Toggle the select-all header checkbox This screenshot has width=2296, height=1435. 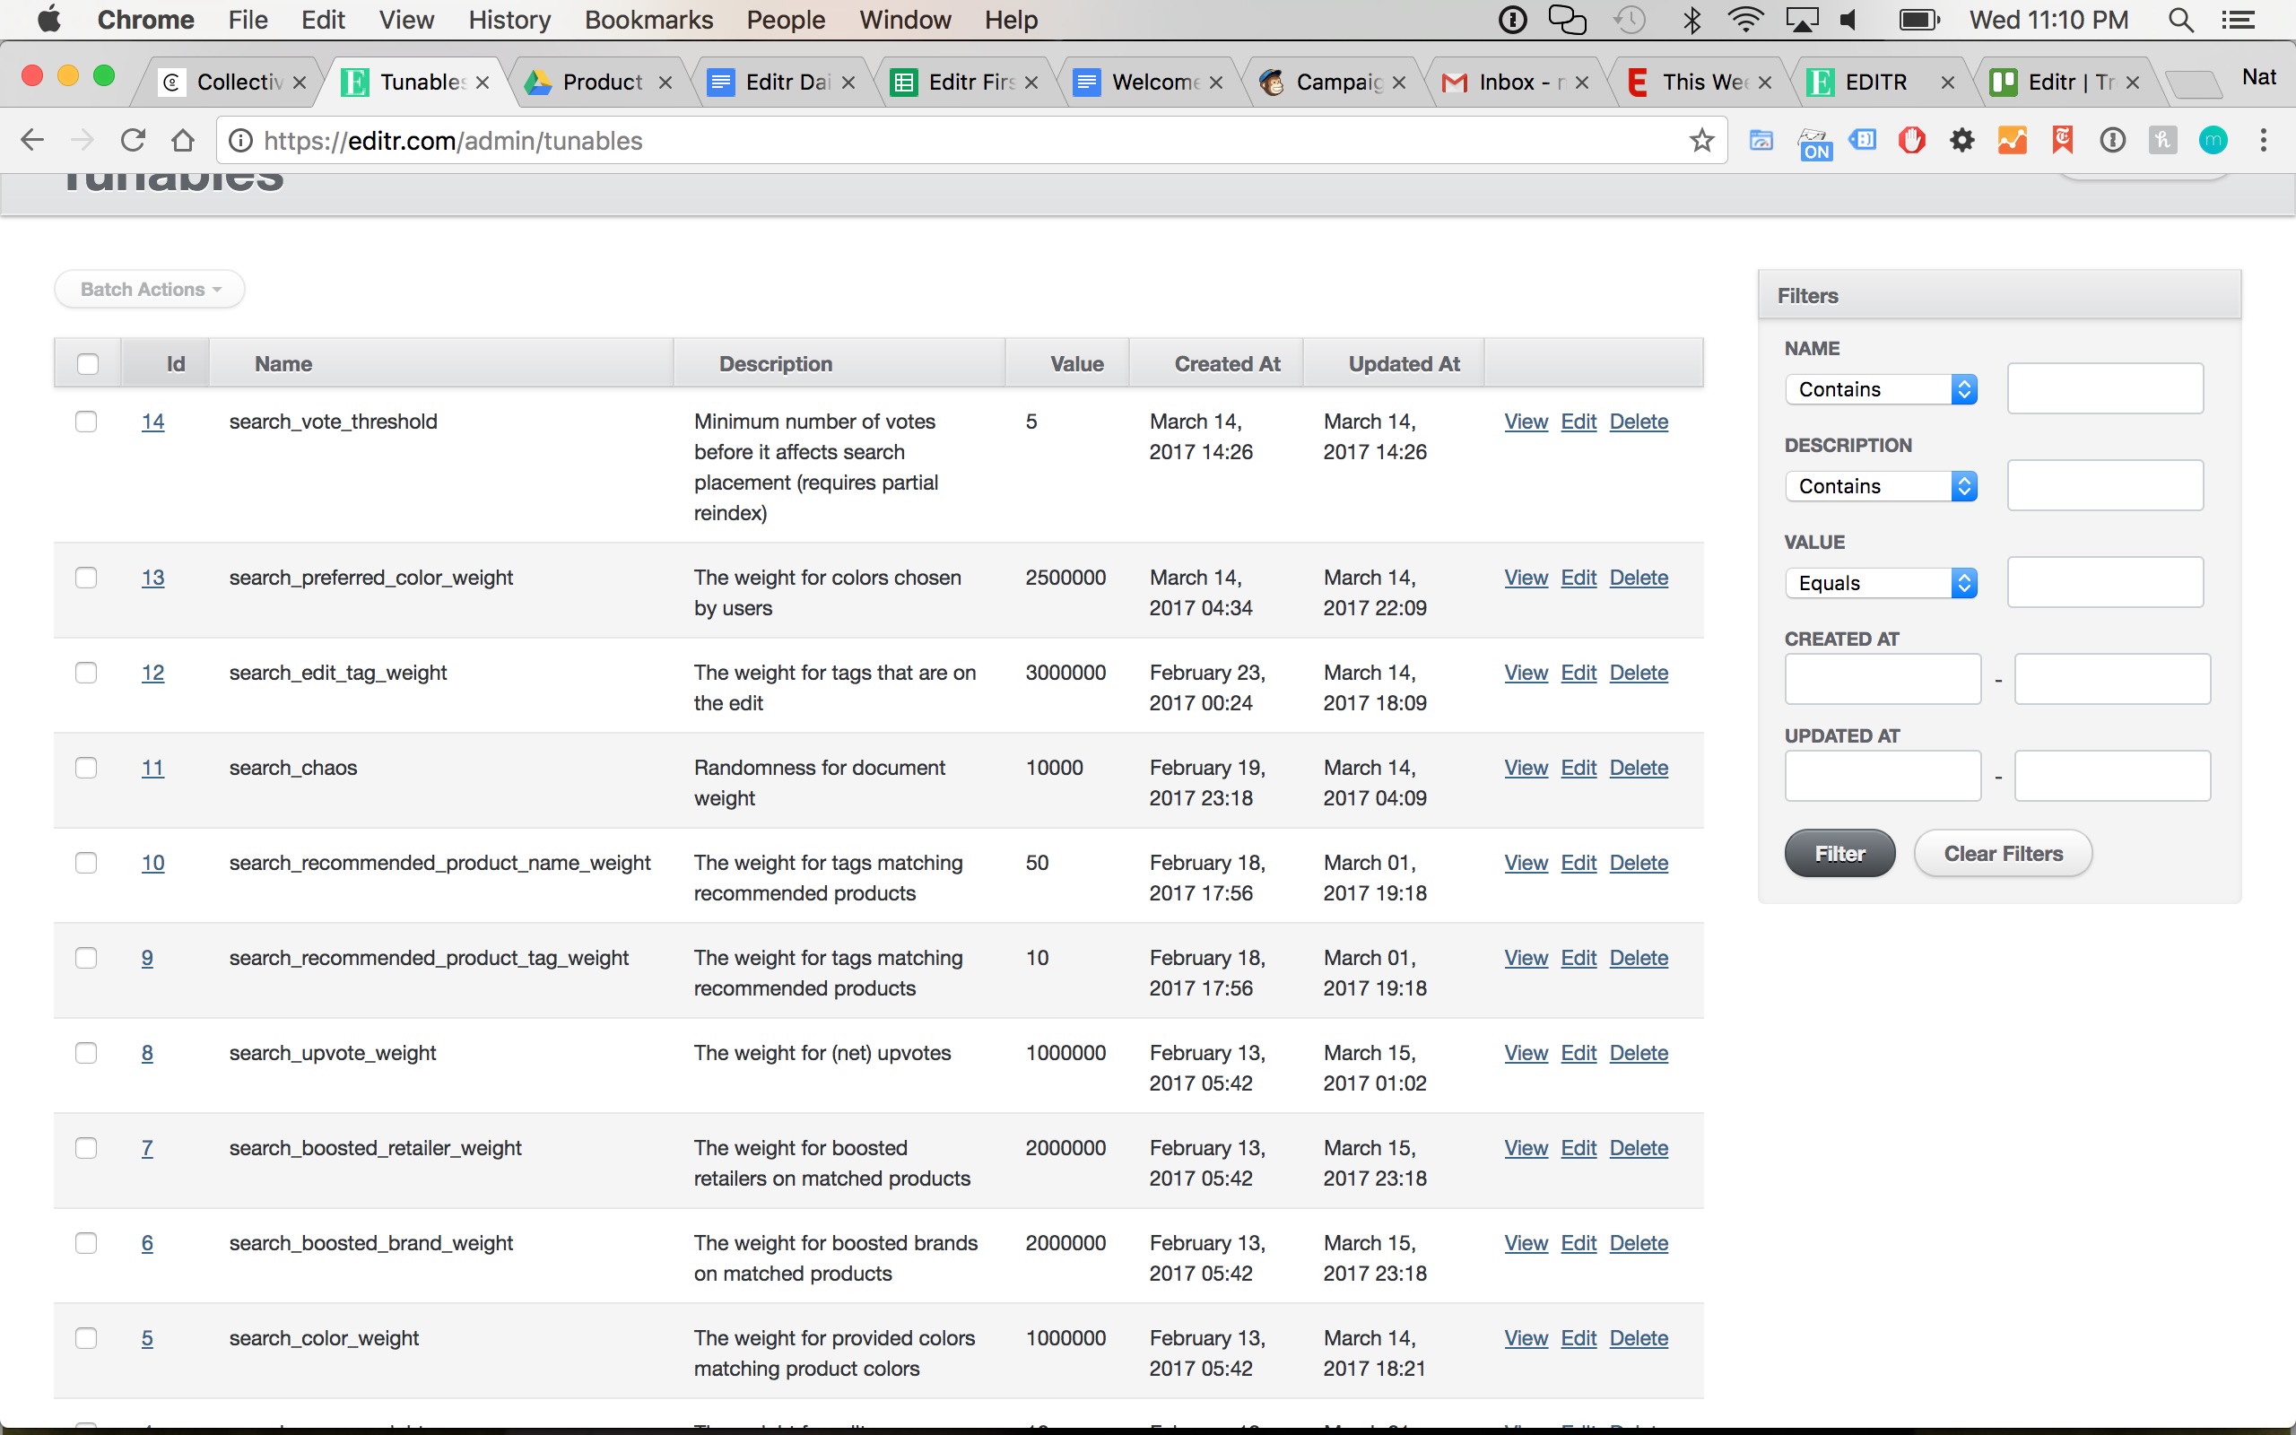87,363
